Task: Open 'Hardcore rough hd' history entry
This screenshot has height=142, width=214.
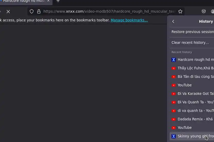Action: (x=192, y=60)
